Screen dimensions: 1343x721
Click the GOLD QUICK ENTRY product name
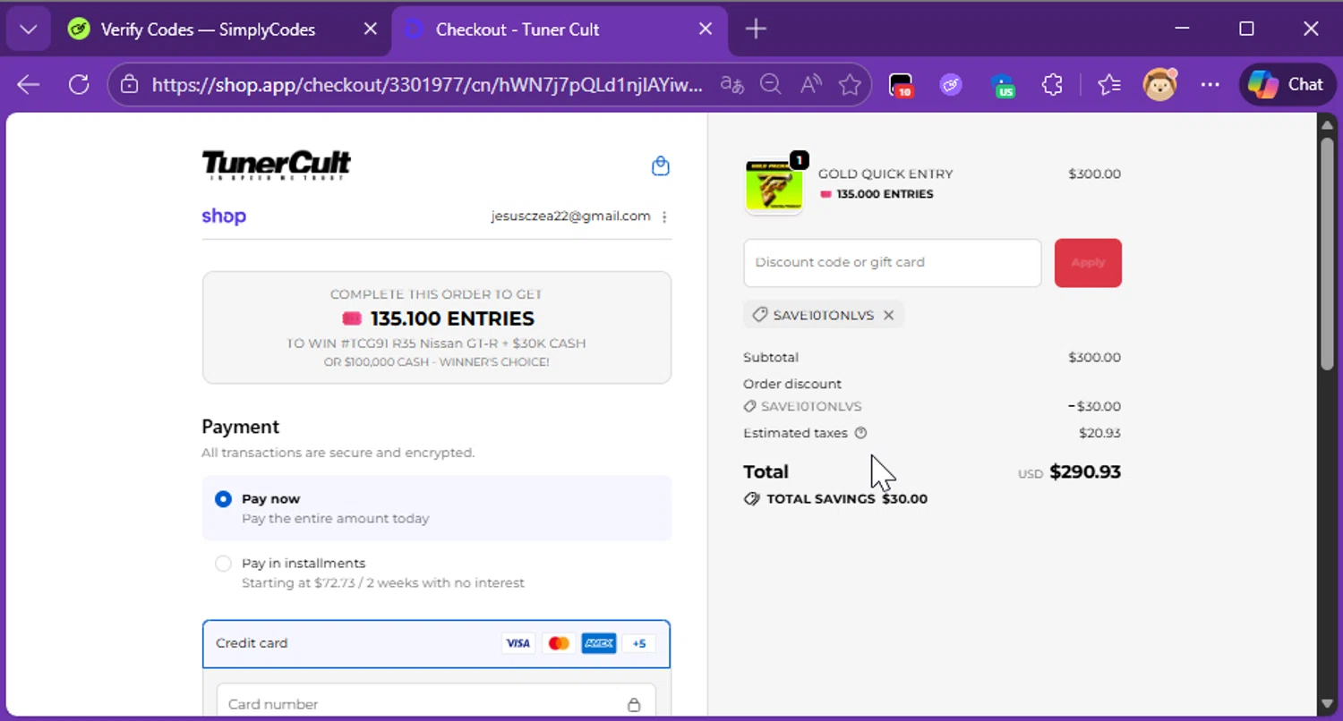coord(885,174)
